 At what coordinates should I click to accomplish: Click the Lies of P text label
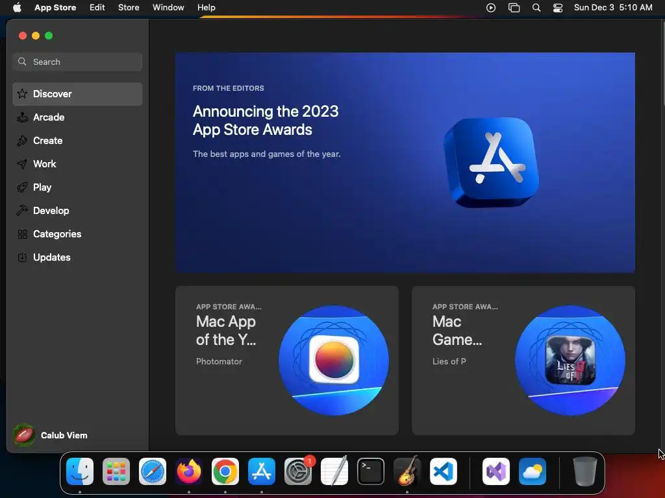[x=449, y=361]
